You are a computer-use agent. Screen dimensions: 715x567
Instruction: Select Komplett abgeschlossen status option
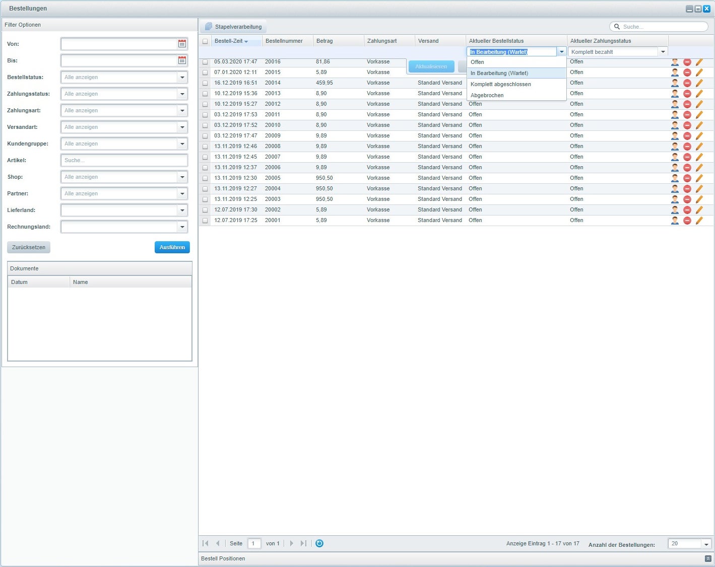516,84
